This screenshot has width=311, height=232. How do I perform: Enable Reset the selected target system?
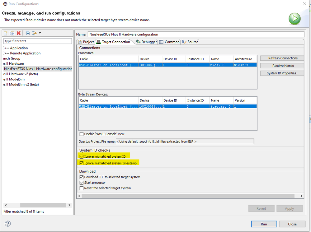point(82,188)
